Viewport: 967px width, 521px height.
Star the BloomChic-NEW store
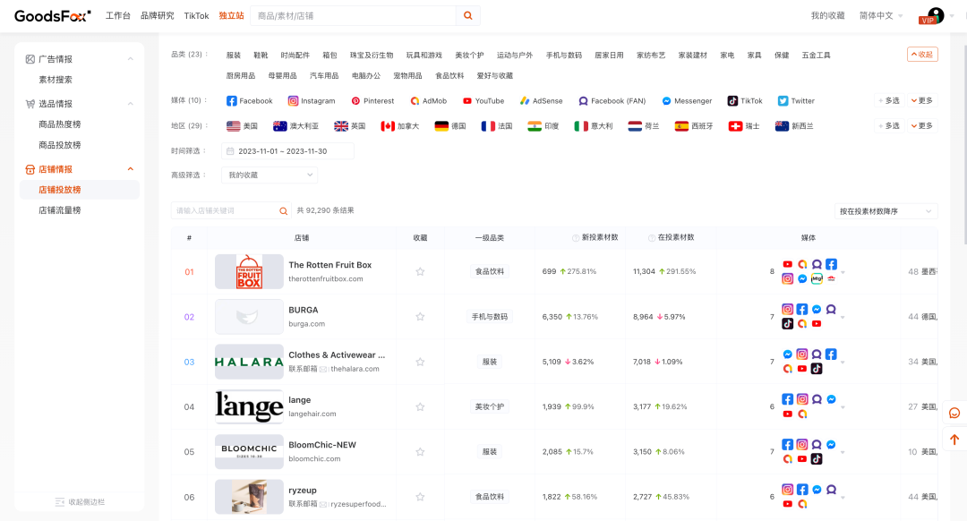[420, 452]
